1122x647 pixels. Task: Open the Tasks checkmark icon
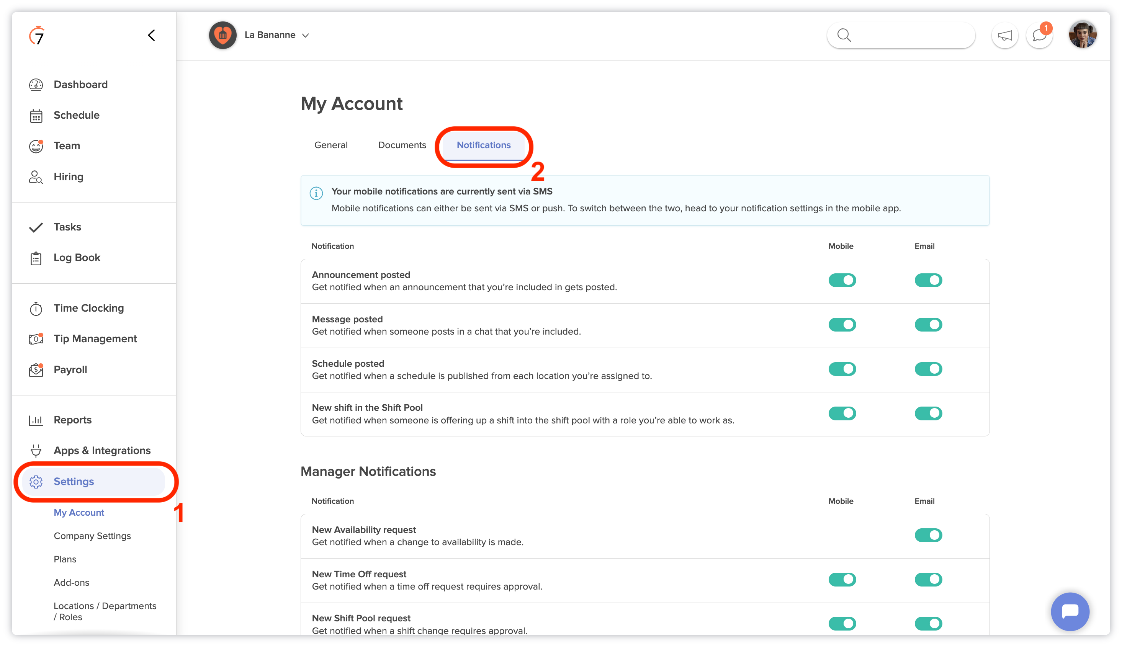(36, 227)
